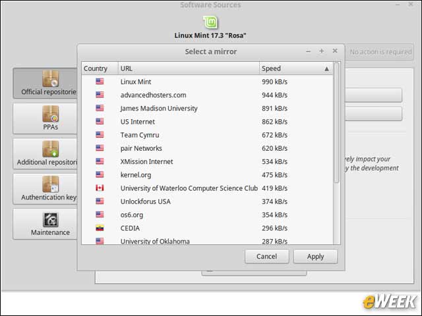
Task: Open the Maintenance section
Action: point(45,224)
